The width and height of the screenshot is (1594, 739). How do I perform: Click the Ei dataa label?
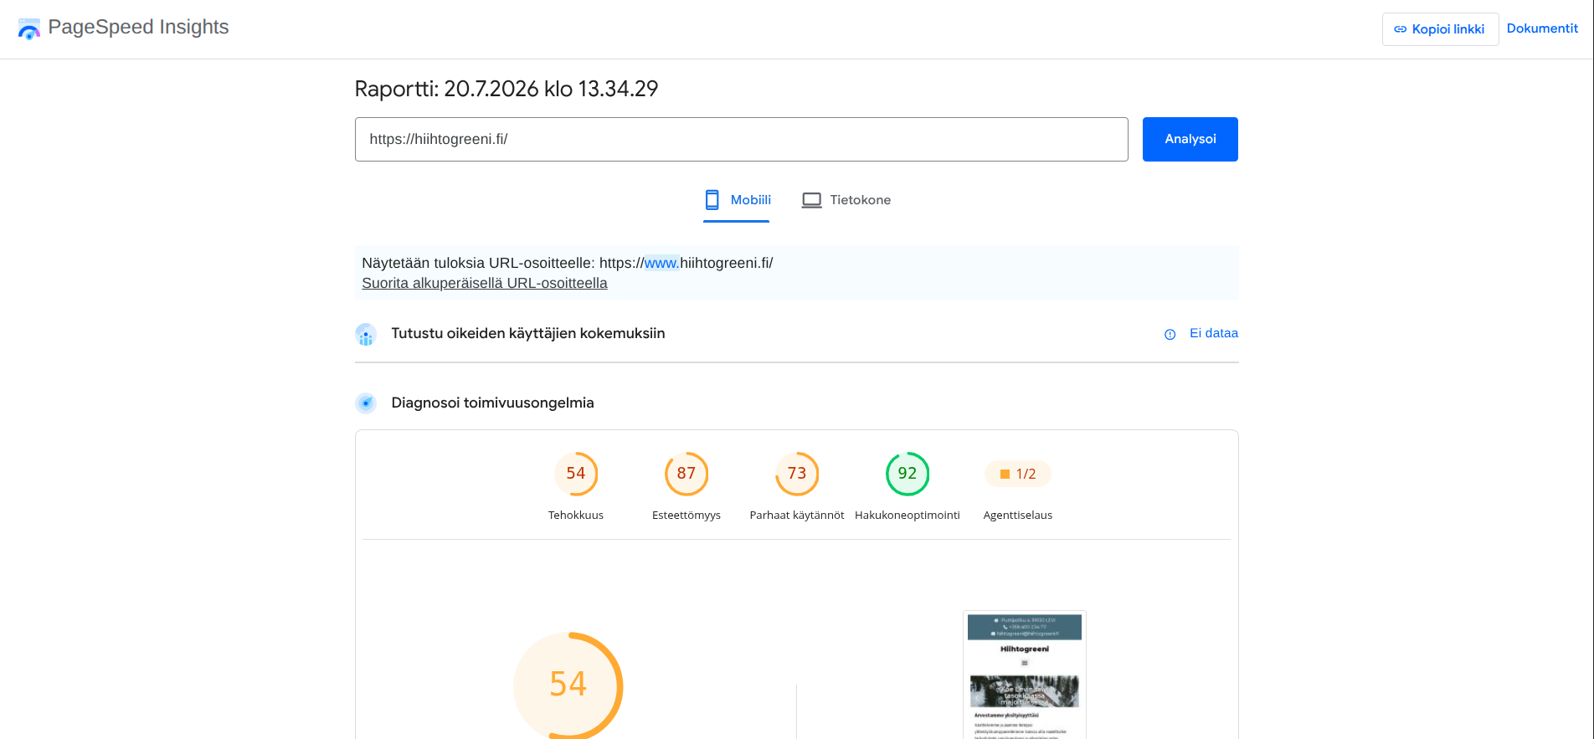(x=1213, y=333)
